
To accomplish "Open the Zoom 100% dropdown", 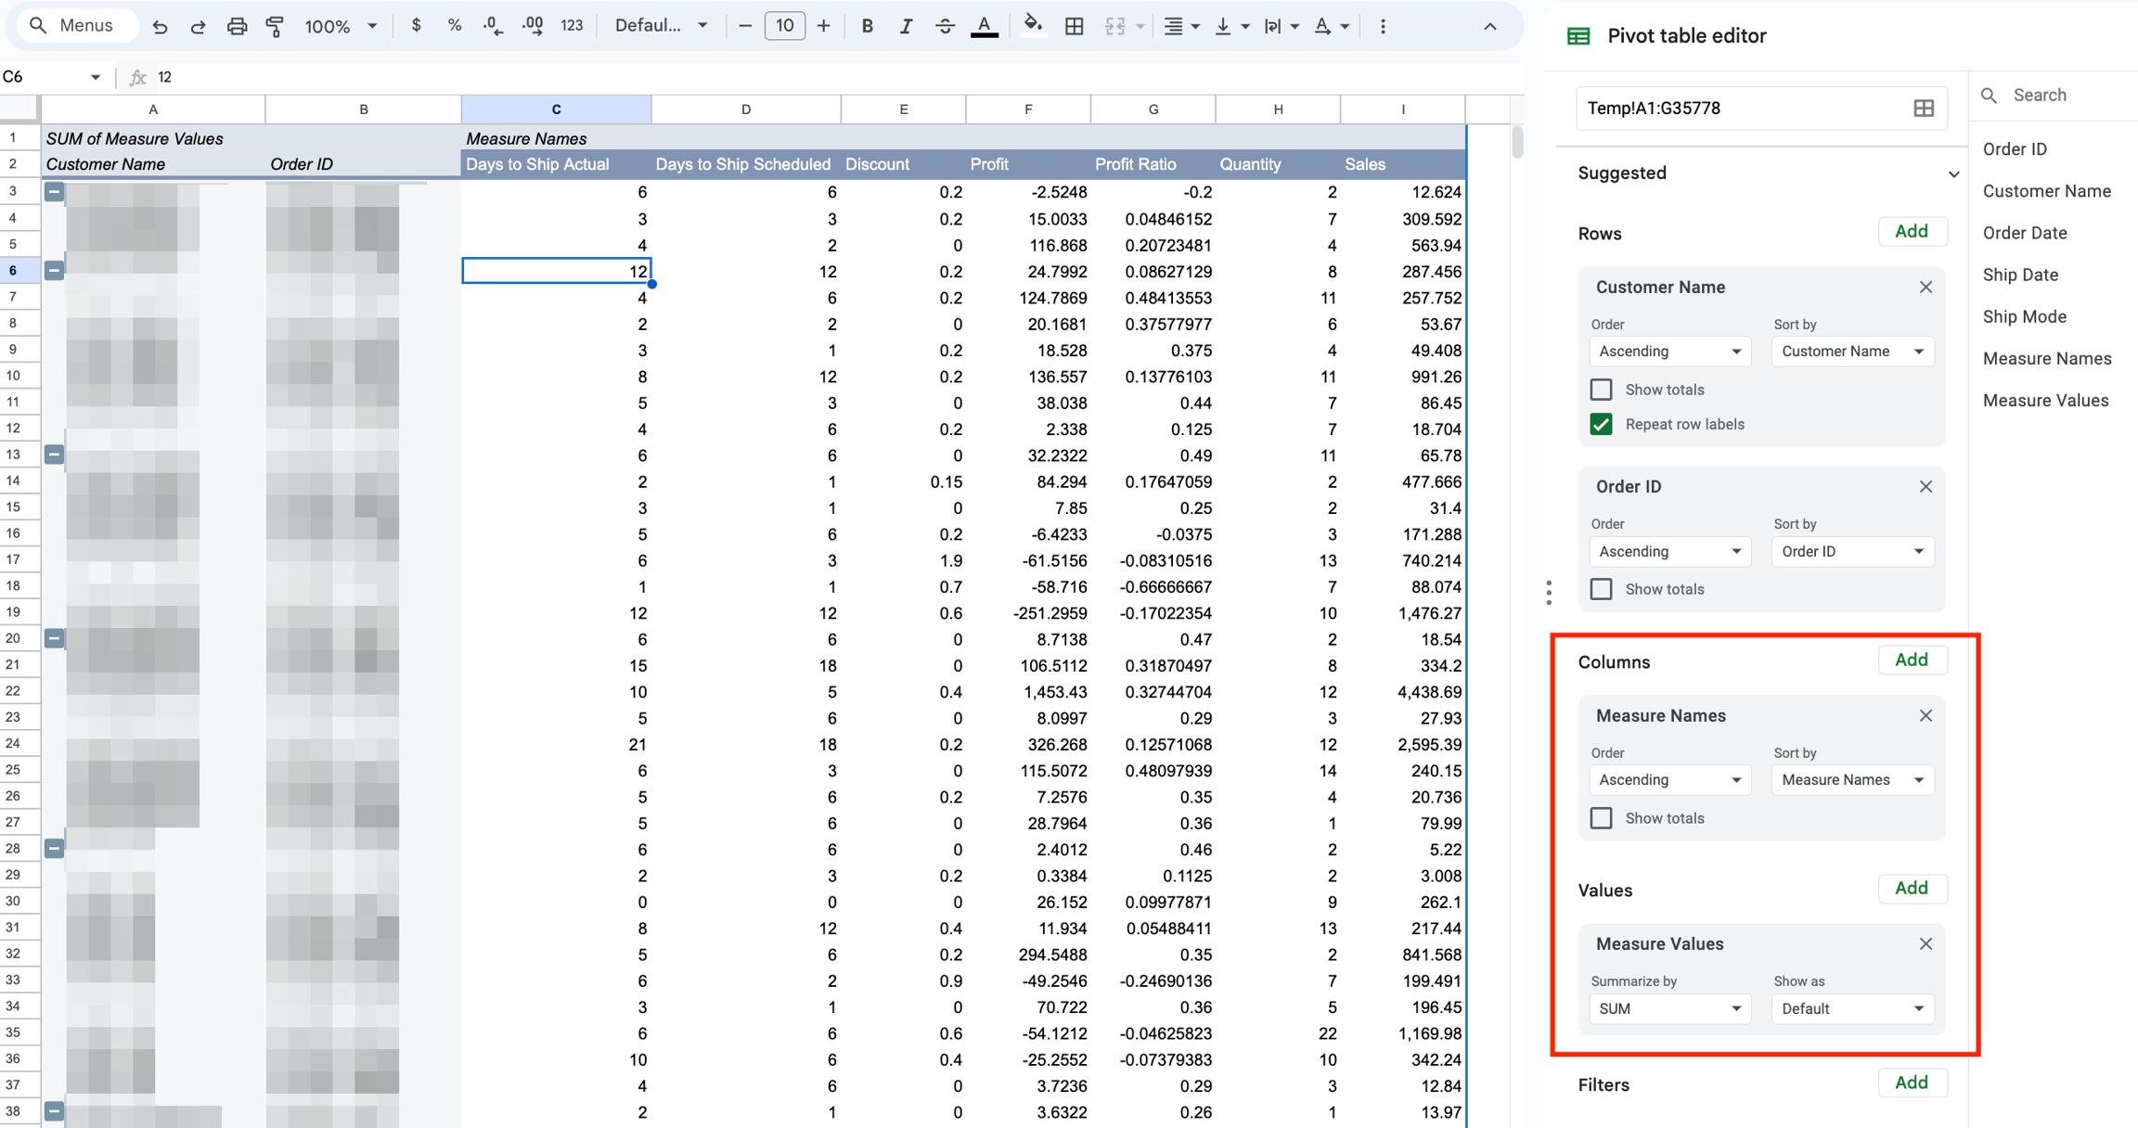I will tap(341, 26).
